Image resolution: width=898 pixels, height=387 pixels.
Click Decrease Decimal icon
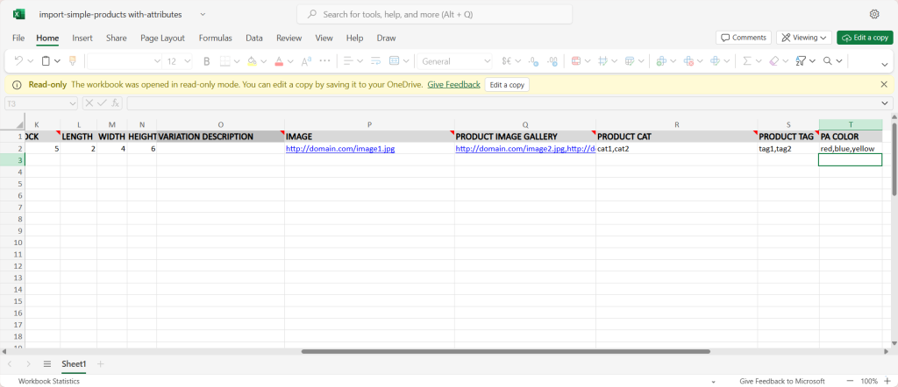(x=533, y=61)
